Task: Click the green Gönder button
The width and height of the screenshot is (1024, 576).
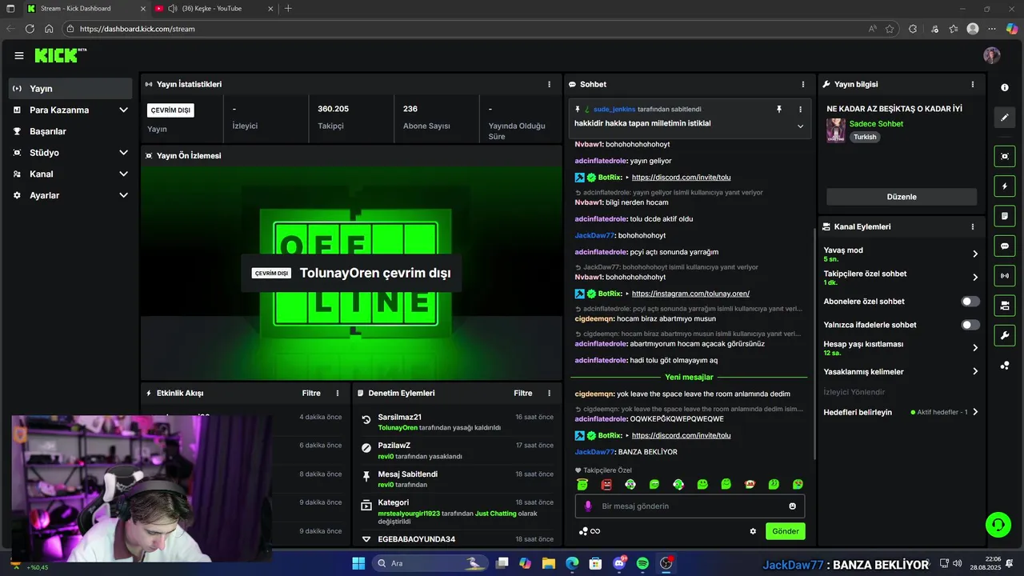Action: pyautogui.click(x=785, y=531)
